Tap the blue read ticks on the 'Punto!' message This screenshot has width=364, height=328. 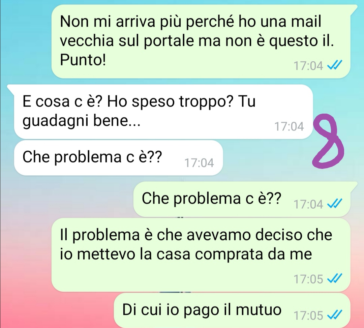[335, 66]
